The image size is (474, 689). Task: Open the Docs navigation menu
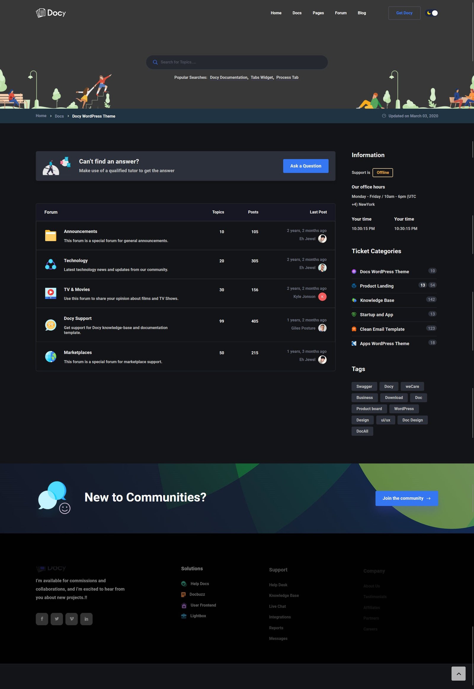pyautogui.click(x=297, y=13)
